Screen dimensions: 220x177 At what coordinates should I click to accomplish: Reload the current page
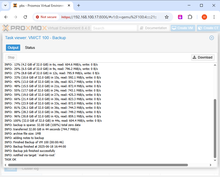(25, 17)
